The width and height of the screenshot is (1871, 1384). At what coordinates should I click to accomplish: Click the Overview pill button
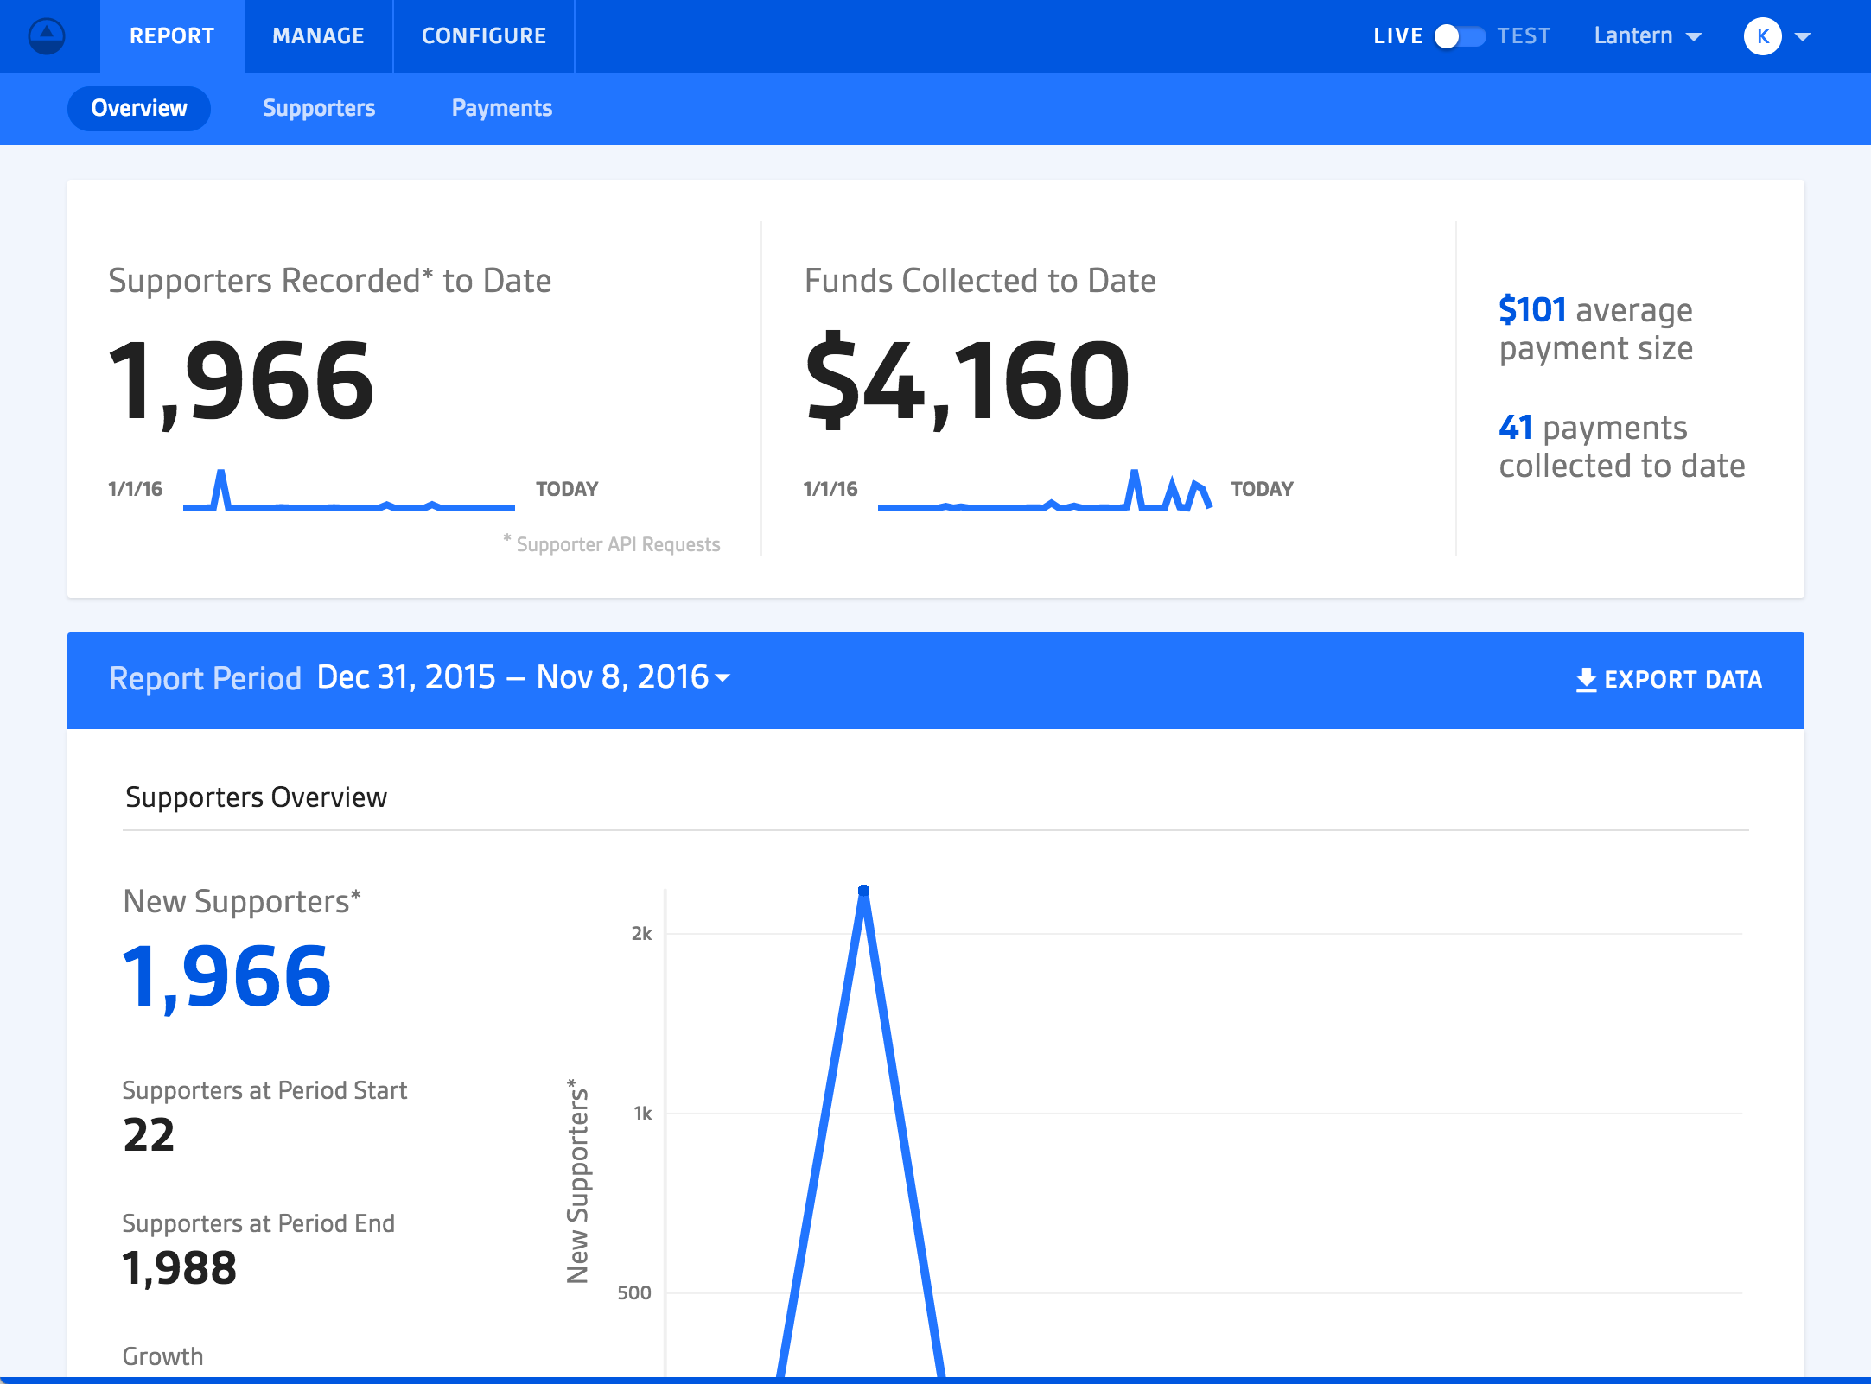coord(139,108)
